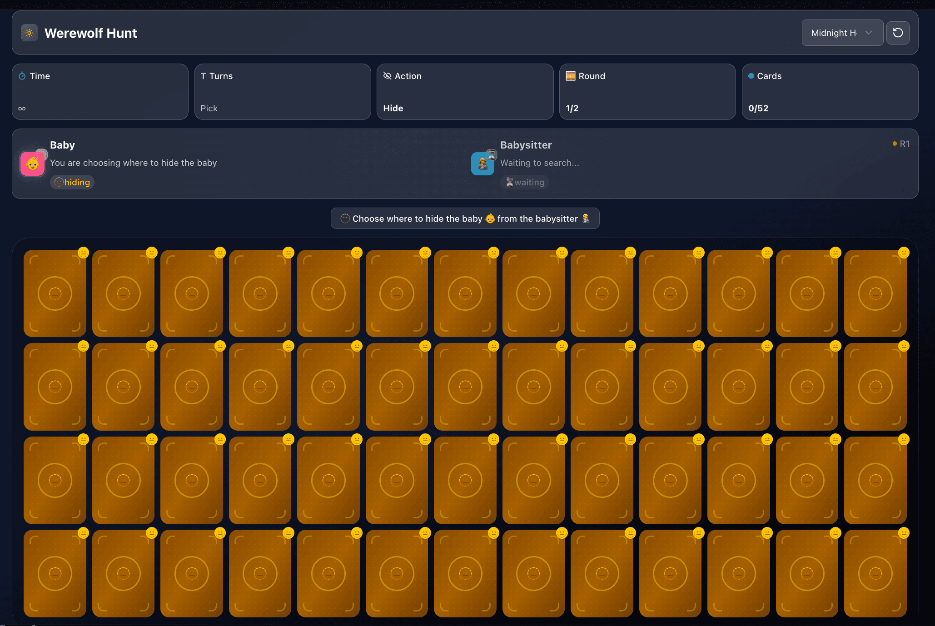This screenshot has height=626, width=935.
Task: Click emoji badge on bottom-right card
Action: (904, 533)
